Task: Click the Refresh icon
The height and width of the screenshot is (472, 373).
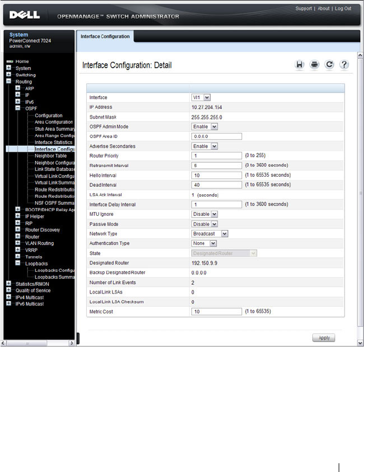Action: click(329, 65)
